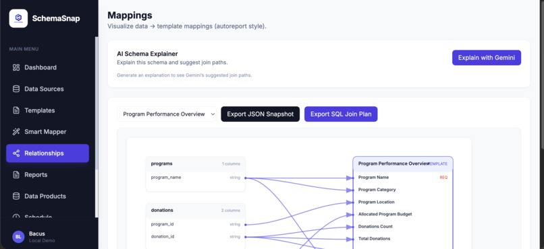The height and width of the screenshot is (249, 544).
Task: Click the AI Schema Explainer heading
Action: 147,54
